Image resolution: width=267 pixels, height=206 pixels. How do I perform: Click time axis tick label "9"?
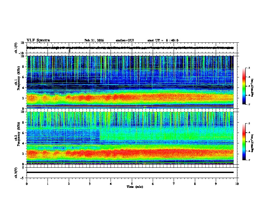216,184
